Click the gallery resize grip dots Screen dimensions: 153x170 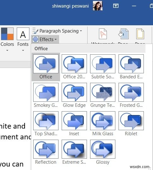tap(150, 168)
